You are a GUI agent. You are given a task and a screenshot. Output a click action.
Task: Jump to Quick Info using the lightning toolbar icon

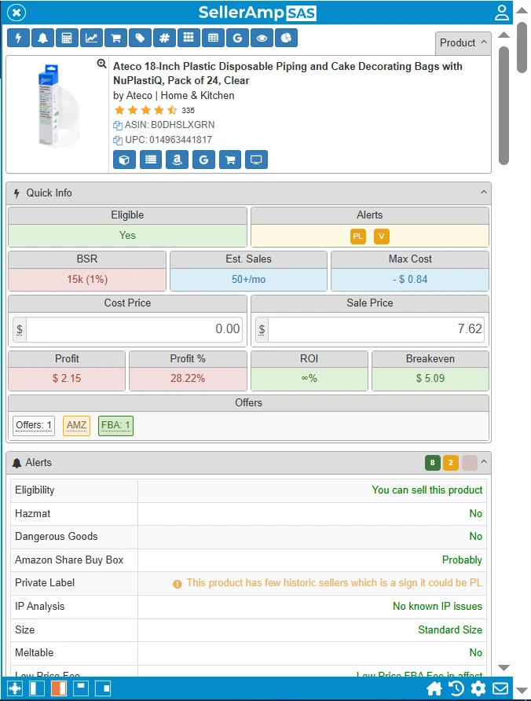18,38
